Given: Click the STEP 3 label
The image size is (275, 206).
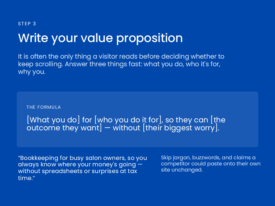Looking at the screenshot, I should [27, 23].
